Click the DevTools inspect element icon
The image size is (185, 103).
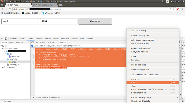(x=2, y=39)
